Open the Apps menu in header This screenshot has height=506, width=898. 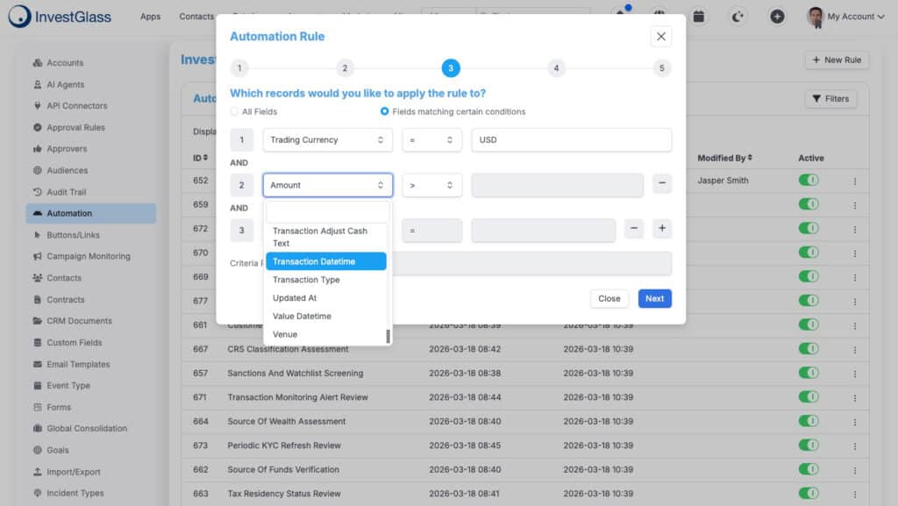[150, 17]
